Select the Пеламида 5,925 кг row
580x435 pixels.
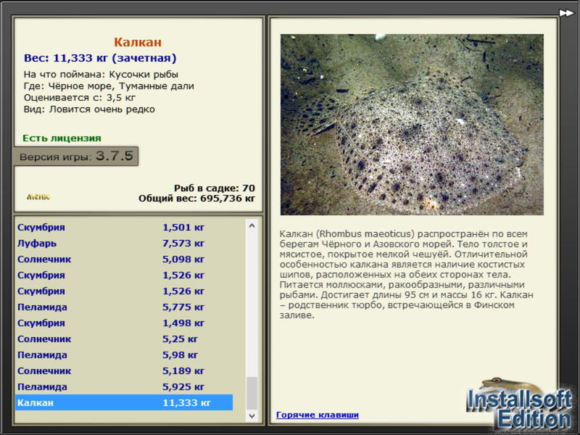coord(124,386)
